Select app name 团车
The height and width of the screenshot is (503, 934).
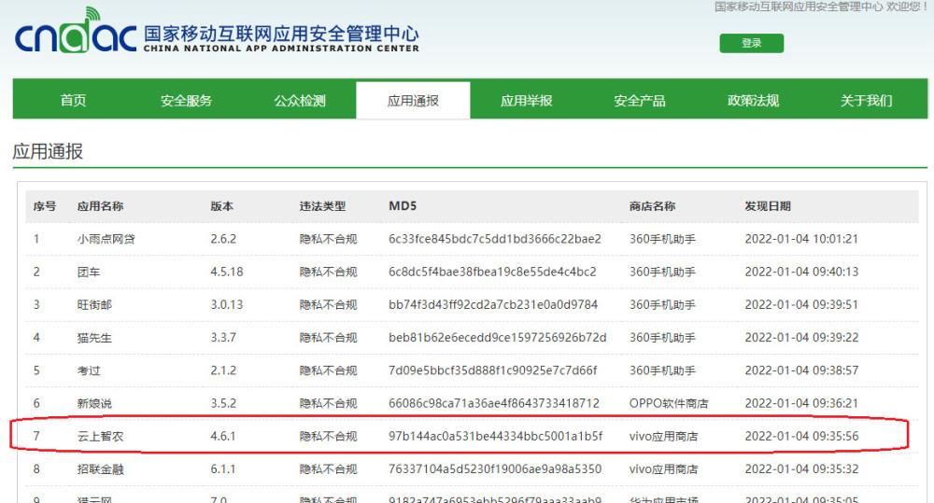[88, 272]
